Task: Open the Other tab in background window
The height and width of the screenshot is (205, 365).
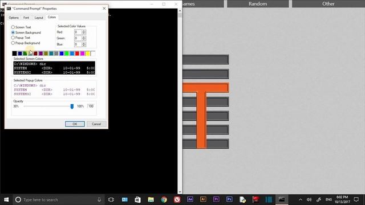Action: click(x=328, y=4)
